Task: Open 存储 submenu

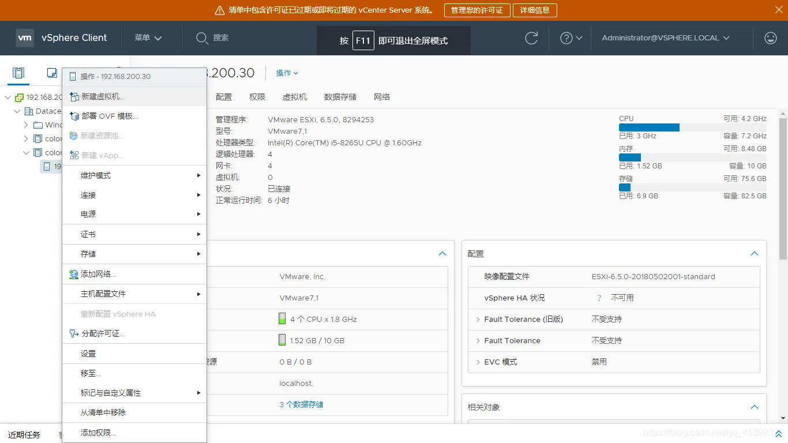Action: tap(134, 254)
